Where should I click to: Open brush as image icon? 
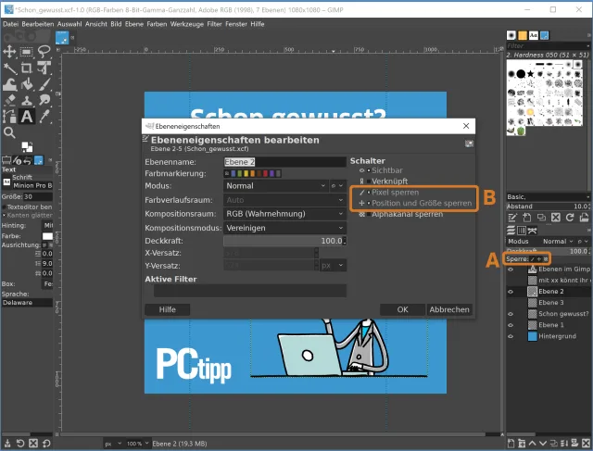(x=584, y=218)
